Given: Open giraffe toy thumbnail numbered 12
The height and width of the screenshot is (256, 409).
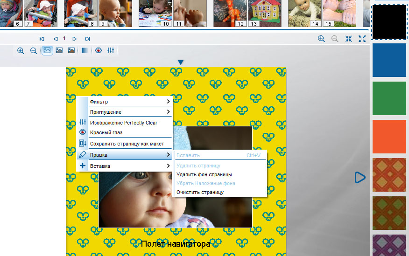Looking at the screenshot, I should click(x=230, y=13).
